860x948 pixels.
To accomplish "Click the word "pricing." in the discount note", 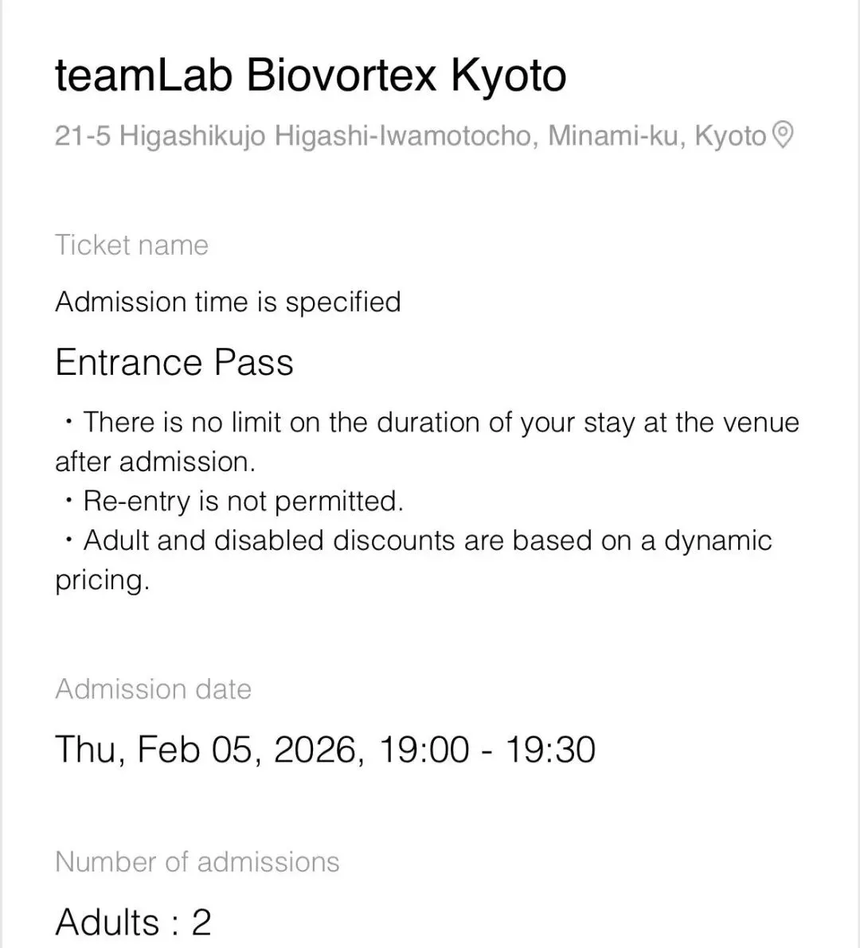I will pyautogui.click(x=102, y=579).
